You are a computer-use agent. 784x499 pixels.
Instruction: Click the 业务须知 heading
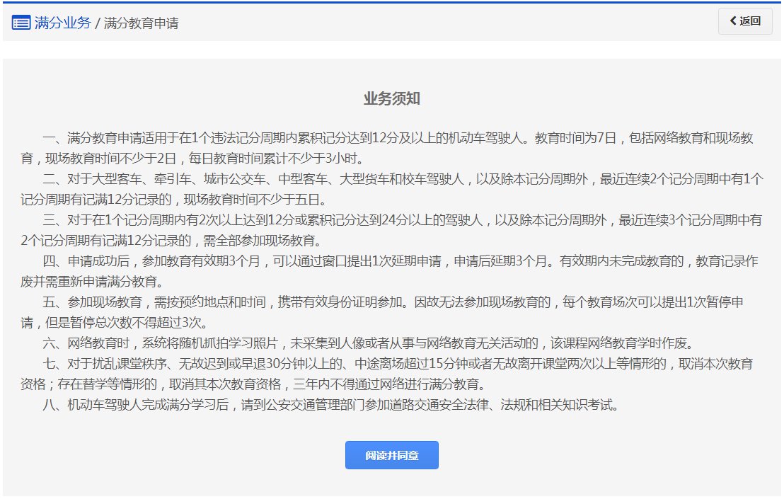click(x=391, y=99)
